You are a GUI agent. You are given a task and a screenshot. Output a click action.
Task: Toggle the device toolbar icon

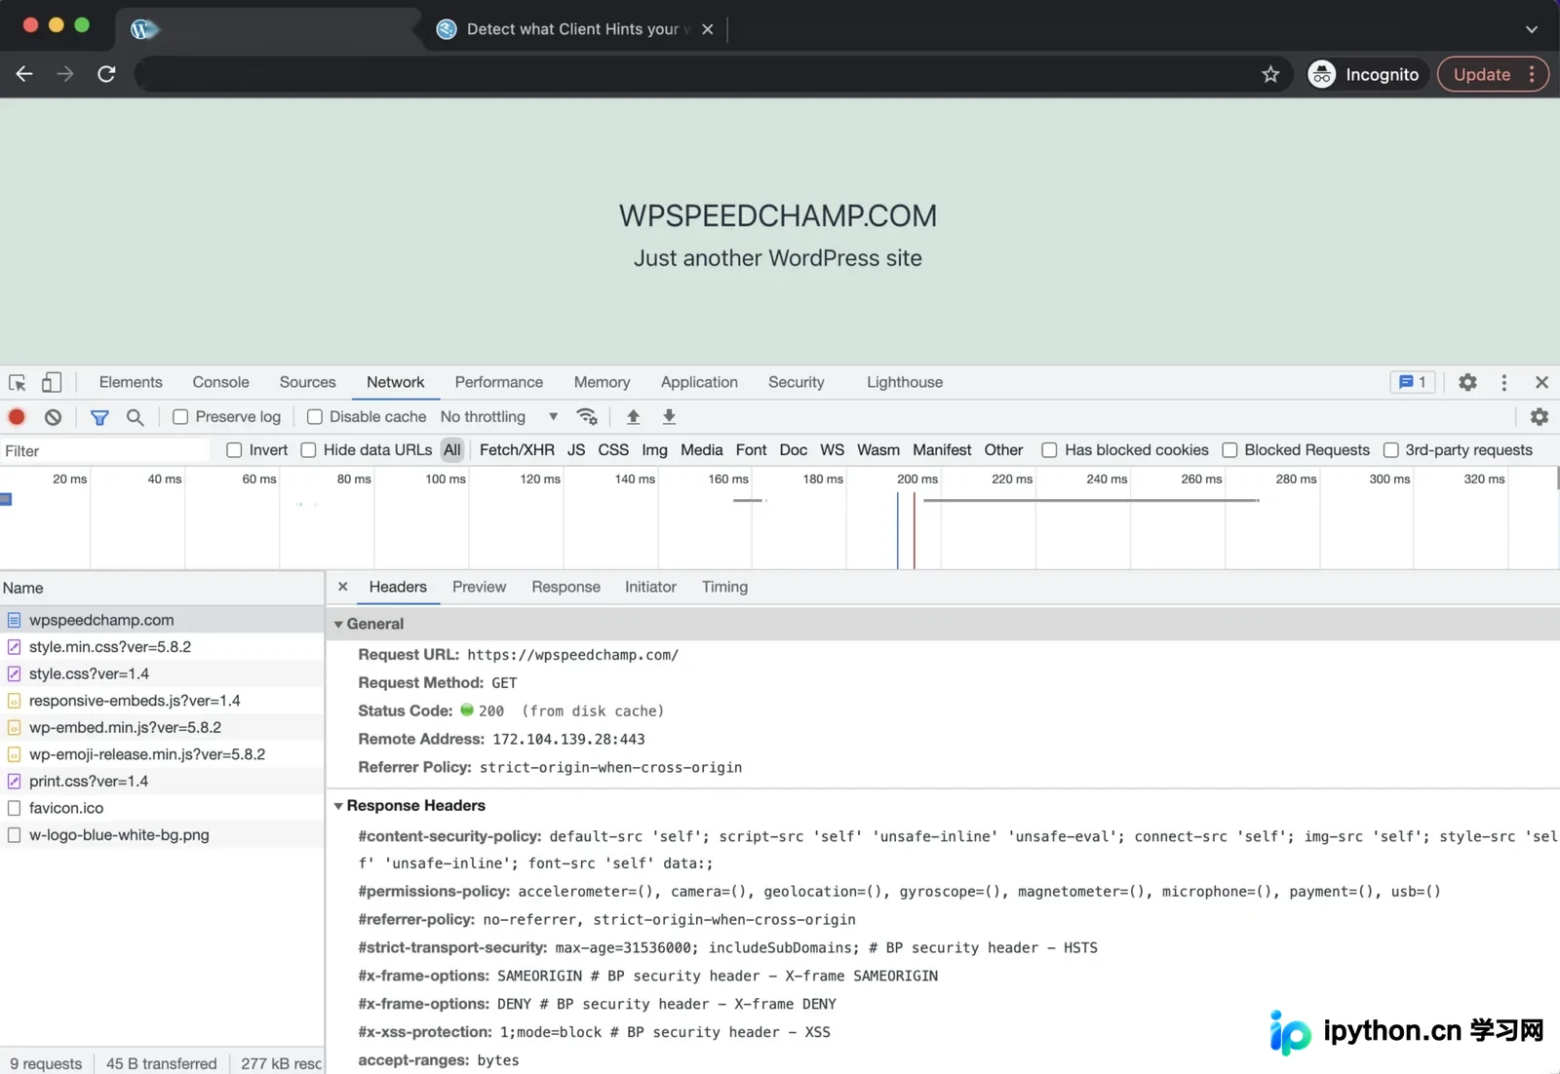pyautogui.click(x=52, y=382)
